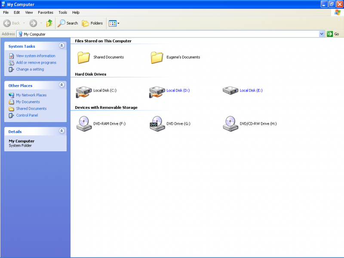Open the Help menu
344x258 pixels.
tap(76, 12)
